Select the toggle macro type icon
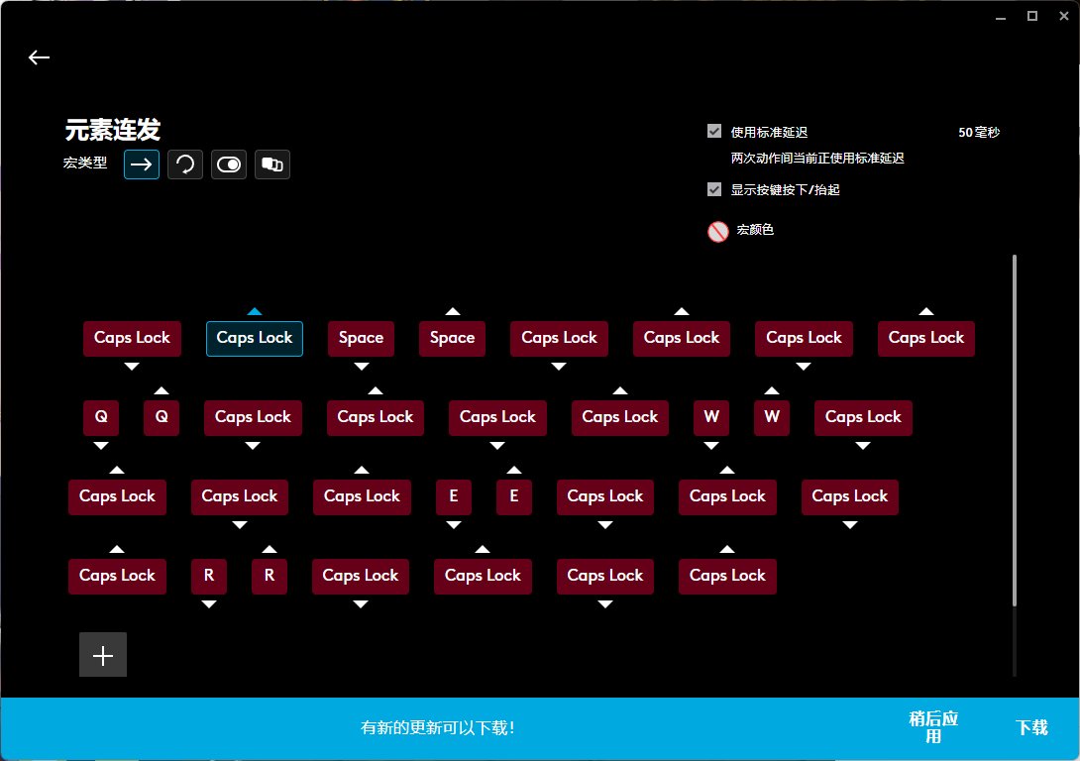The image size is (1080, 761). pos(229,164)
